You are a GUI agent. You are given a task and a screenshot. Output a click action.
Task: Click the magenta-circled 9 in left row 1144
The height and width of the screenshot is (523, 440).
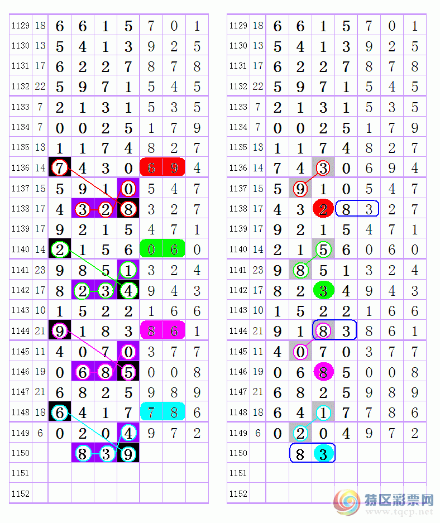coord(60,331)
